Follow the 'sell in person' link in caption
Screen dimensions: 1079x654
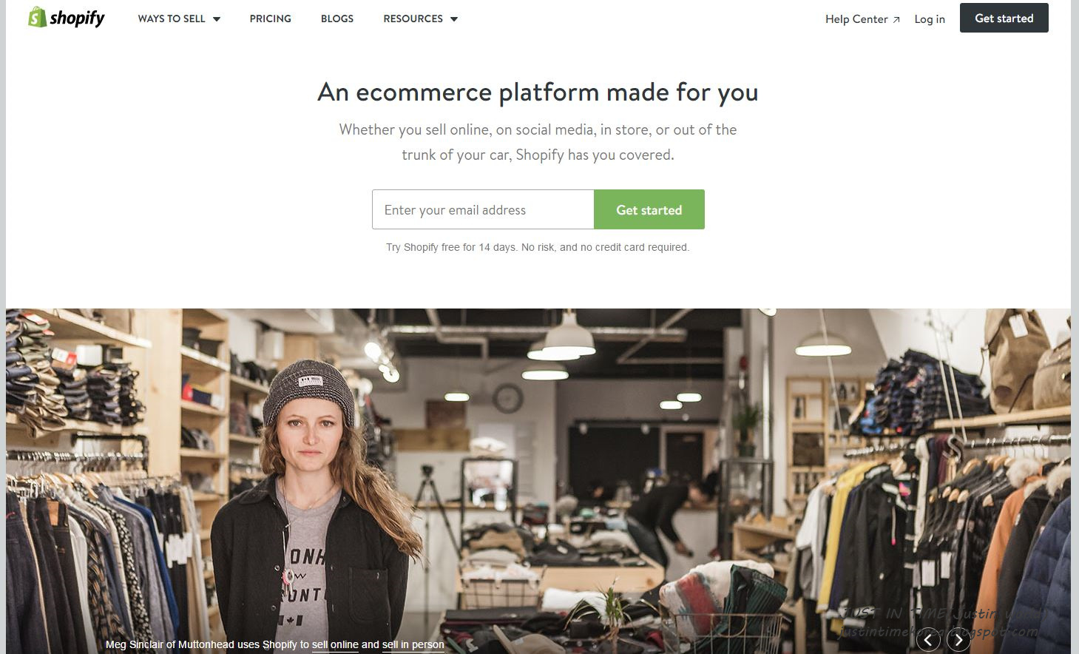(x=413, y=644)
